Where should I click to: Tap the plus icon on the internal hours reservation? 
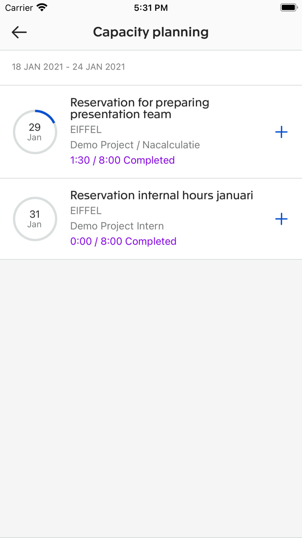(x=281, y=219)
